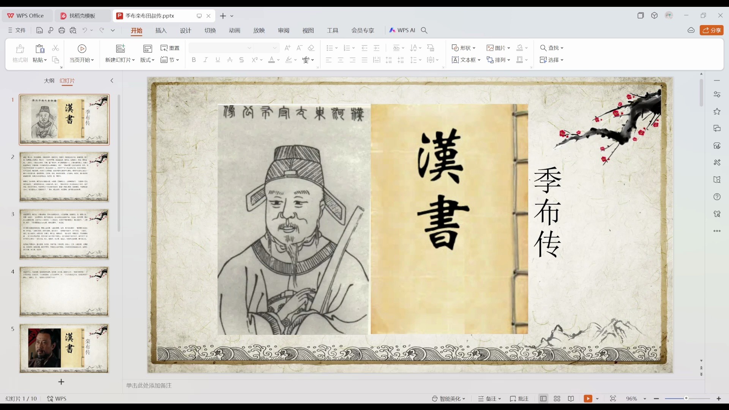This screenshot has height=410, width=729.
Task: Open the File (文件) menu
Action: 17,30
